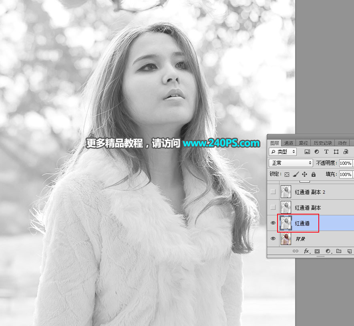Open the 正常 blend mode dropdown
The width and height of the screenshot is (354, 326).
[291, 163]
